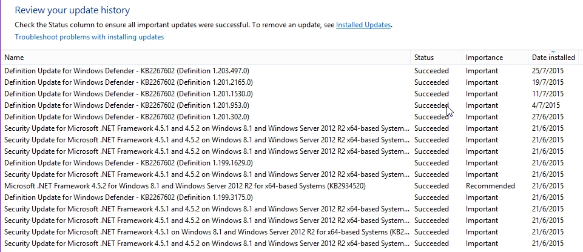Viewport: 583px width, 252px height.
Task: Select the Definition 1.203.497.0 update name
Action: [127, 70]
